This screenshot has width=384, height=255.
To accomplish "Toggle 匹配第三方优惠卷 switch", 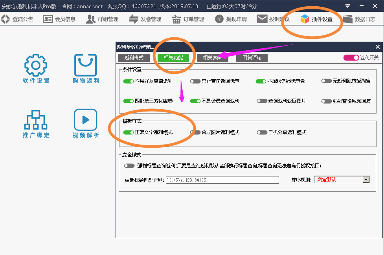I will point(128,101).
